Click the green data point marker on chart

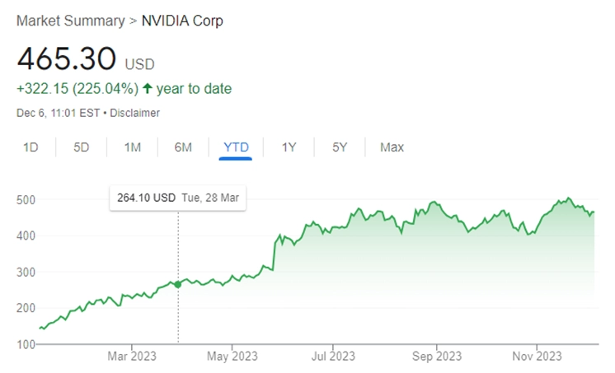point(178,284)
